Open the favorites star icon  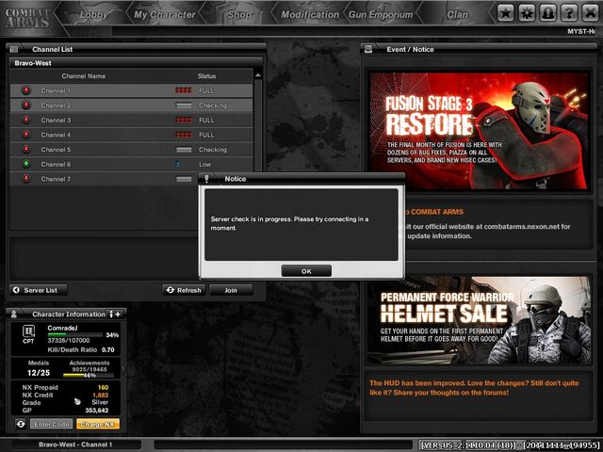pyautogui.click(x=506, y=13)
